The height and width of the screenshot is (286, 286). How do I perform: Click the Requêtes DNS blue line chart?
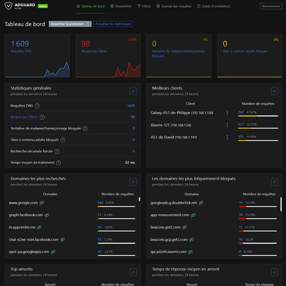[37, 70]
